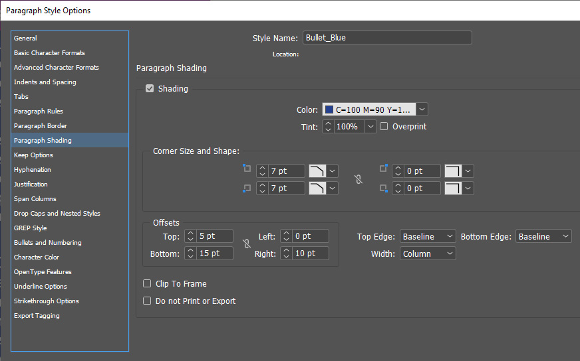
Task: Click the Left offset 0 pt field
Action: [x=311, y=236]
